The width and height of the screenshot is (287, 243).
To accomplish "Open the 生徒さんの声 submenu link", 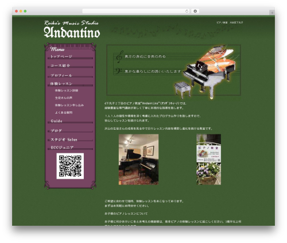I will [64, 98].
